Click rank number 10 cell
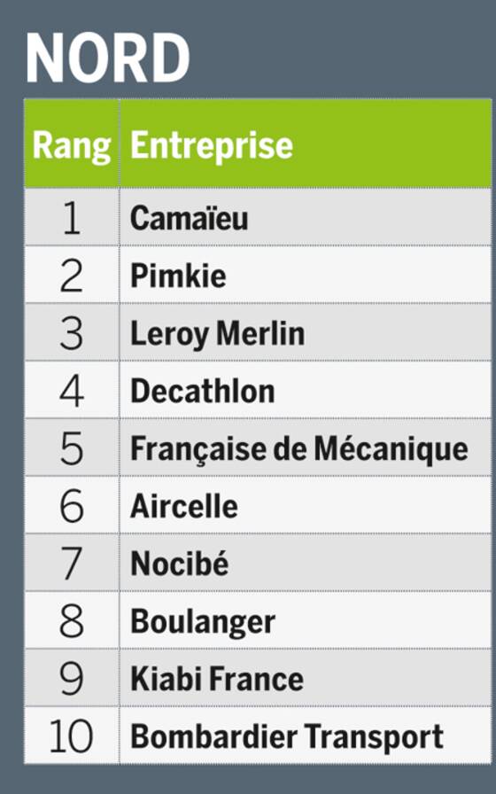496x794 pixels. (72, 736)
